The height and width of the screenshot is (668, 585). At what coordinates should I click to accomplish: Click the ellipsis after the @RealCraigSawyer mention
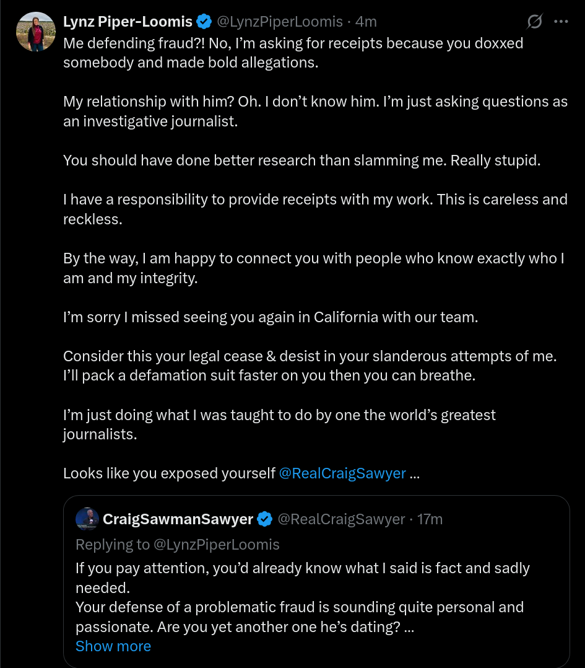tap(414, 473)
